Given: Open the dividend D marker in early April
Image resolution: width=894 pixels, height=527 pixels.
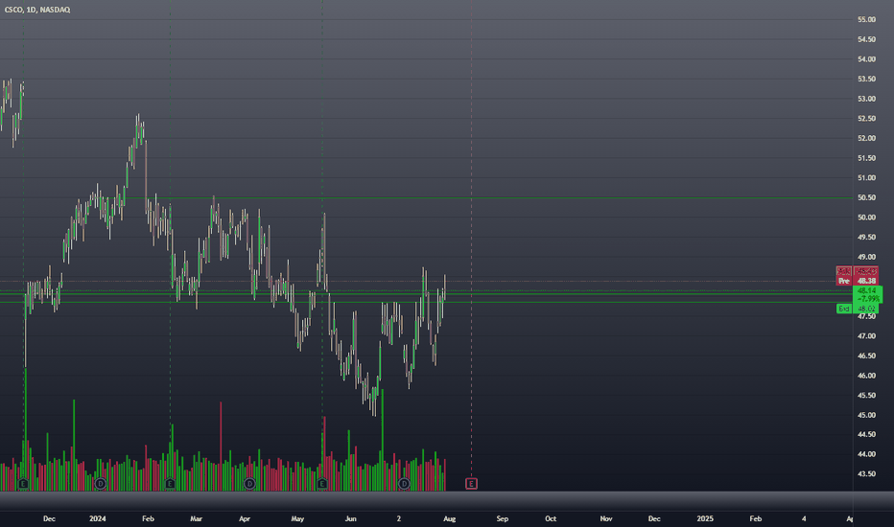Looking at the screenshot, I should (x=249, y=484).
